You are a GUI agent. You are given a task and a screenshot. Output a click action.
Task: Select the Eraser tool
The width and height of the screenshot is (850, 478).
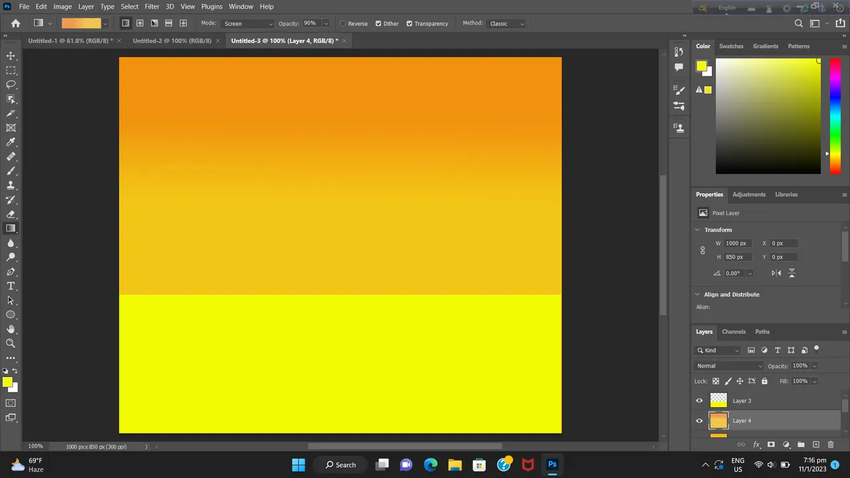(x=11, y=214)
